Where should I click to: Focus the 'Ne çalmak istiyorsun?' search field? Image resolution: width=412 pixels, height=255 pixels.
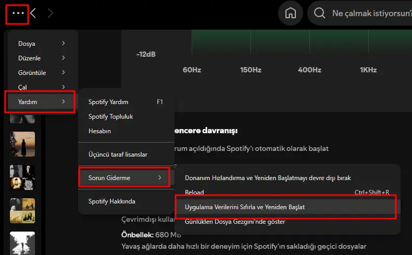coord(360,13)
